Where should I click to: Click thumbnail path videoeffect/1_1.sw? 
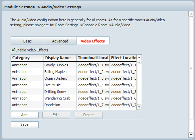point(93,65)
